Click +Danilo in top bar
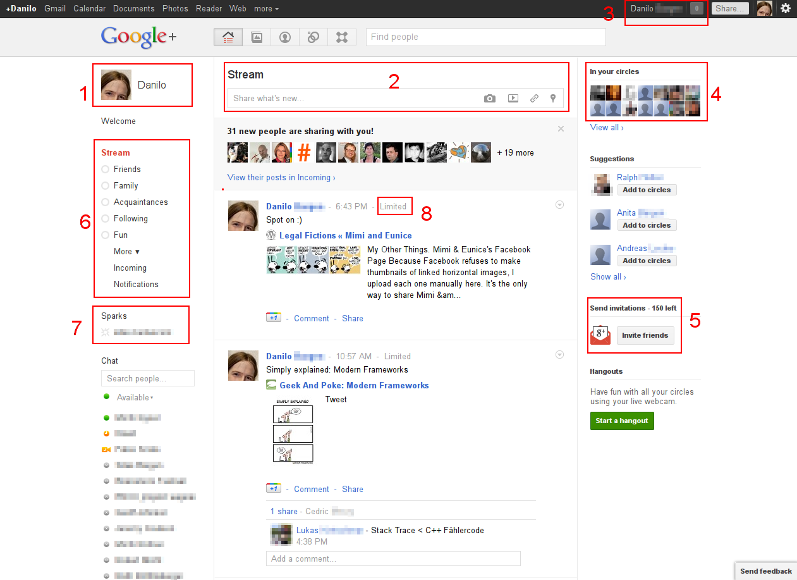The image size is (797, 580). tap(21, 9)
